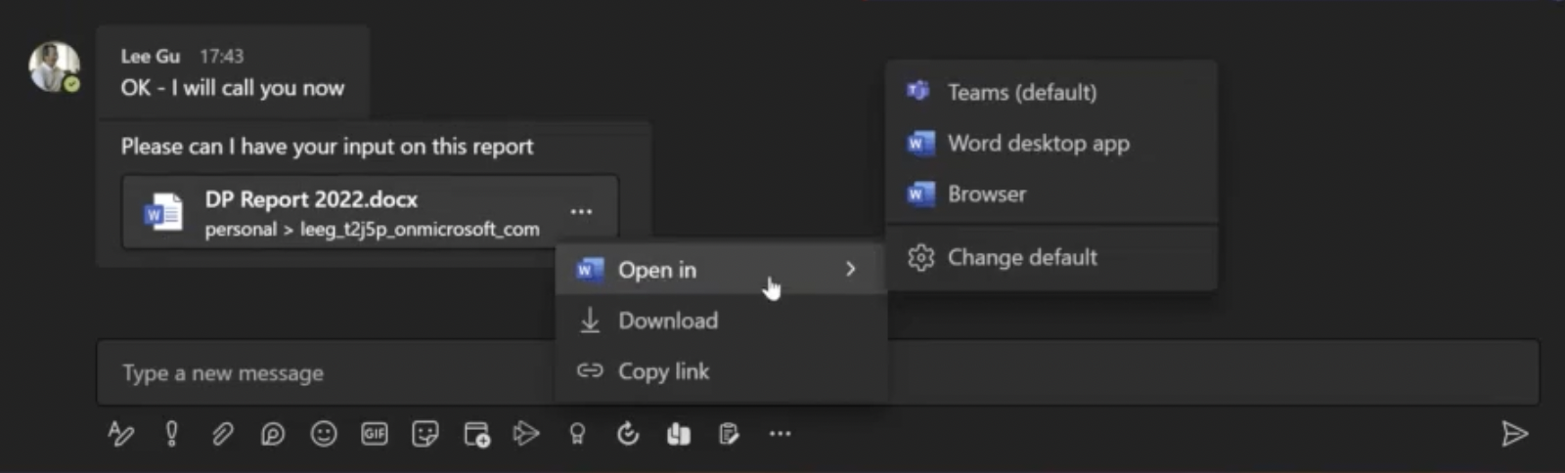
Task: Click the Word icon on DP Report attachment
Action: 162,212
